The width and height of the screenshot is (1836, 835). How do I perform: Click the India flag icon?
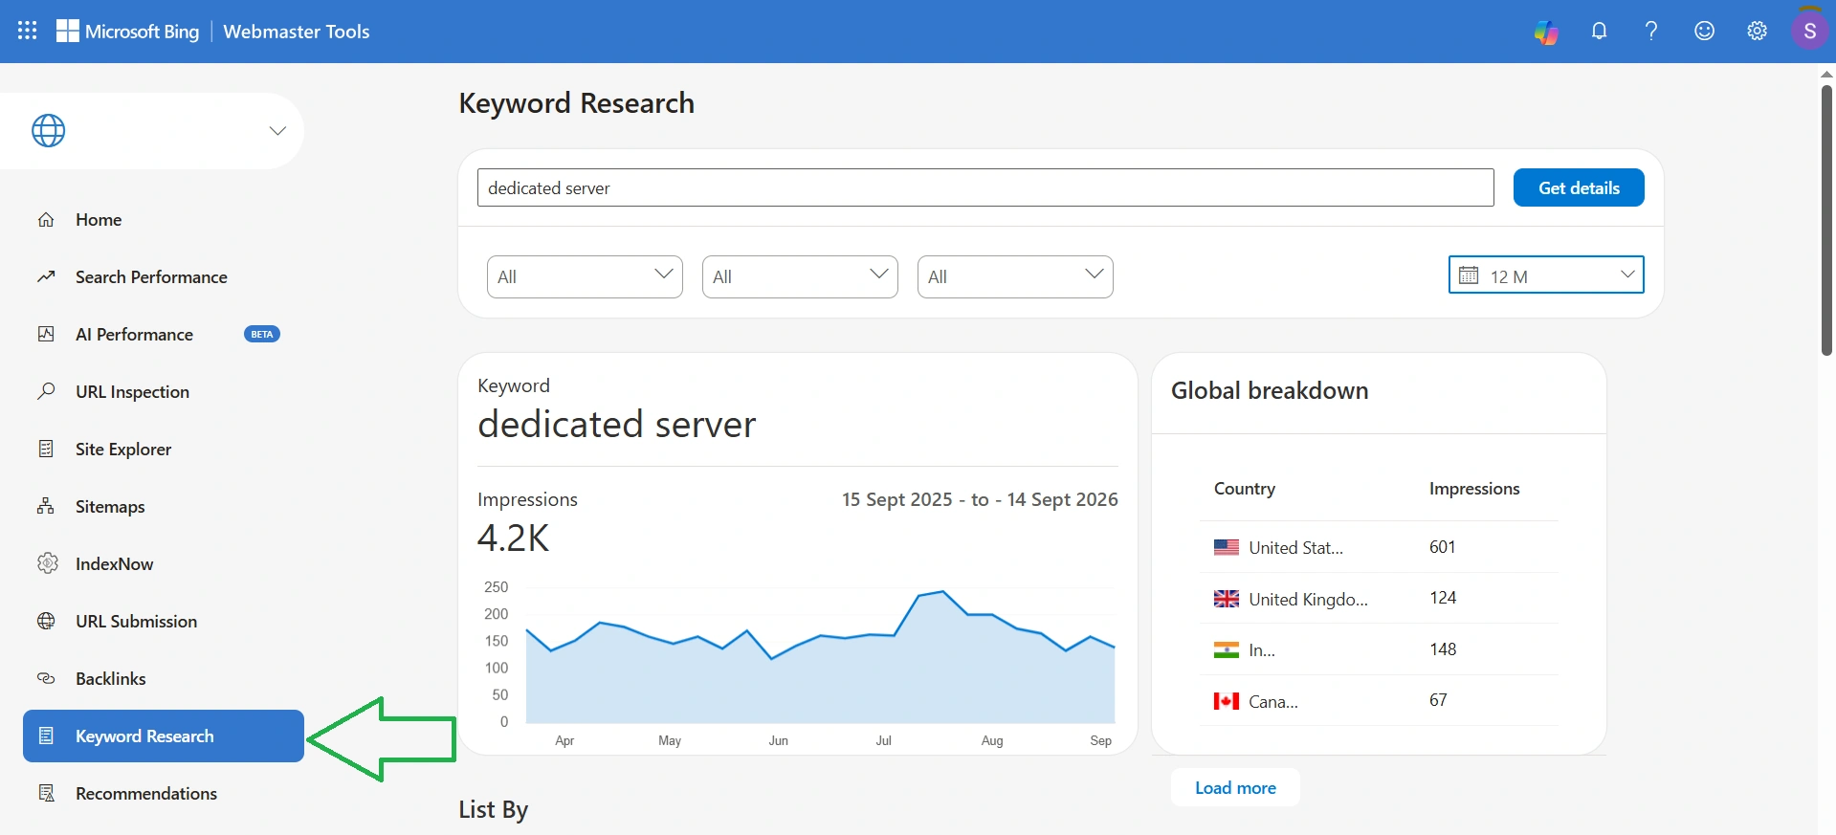point(1227,650)
